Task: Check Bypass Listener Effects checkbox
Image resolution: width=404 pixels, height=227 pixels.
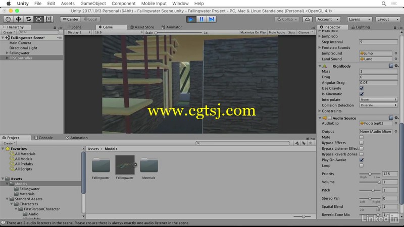Action: 362,148
